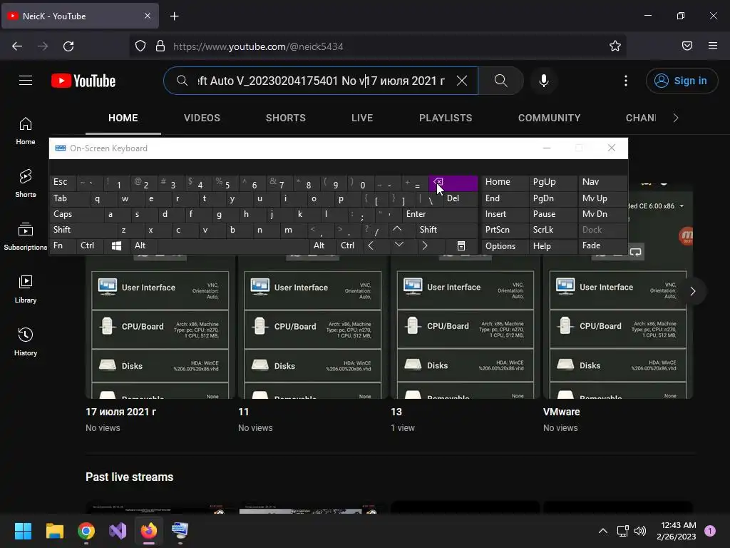Open Firefox tracking protection shield
Viewport: 730px width, 548px height.
click(140, 46)
